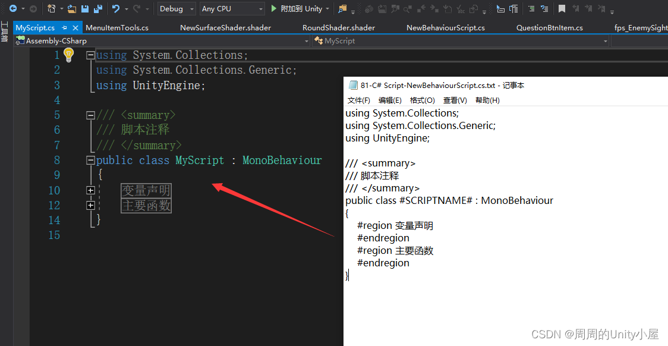Expand the collapsed 主要函数 region
Viewport: 668px width, 346px height.
point(90,205)
